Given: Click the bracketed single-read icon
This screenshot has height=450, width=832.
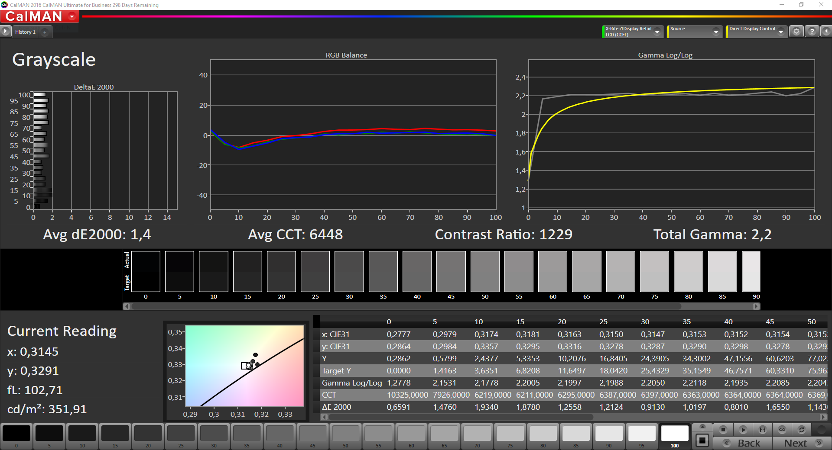Looking at the screenshot, I should click(x=763, y=430).
